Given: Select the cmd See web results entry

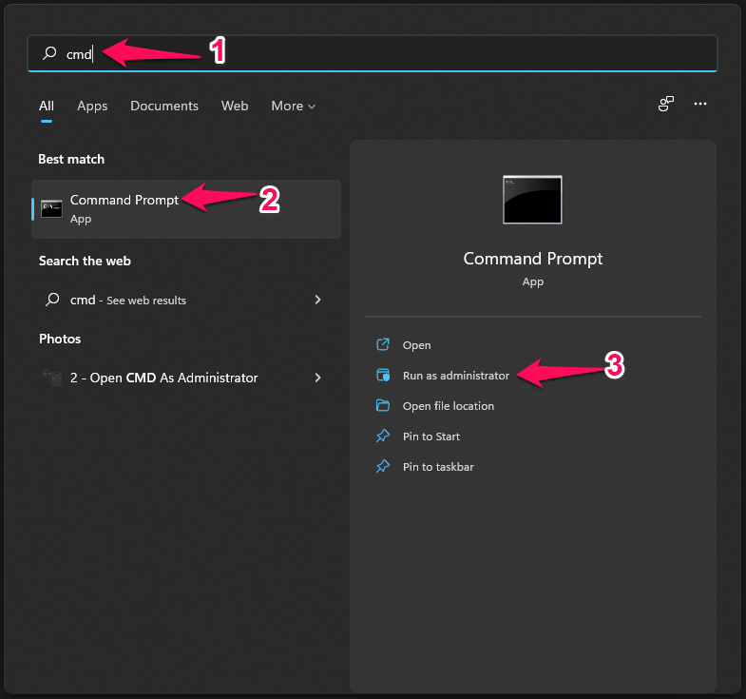Looking at the screenshot, I should [x=128, y=300].
